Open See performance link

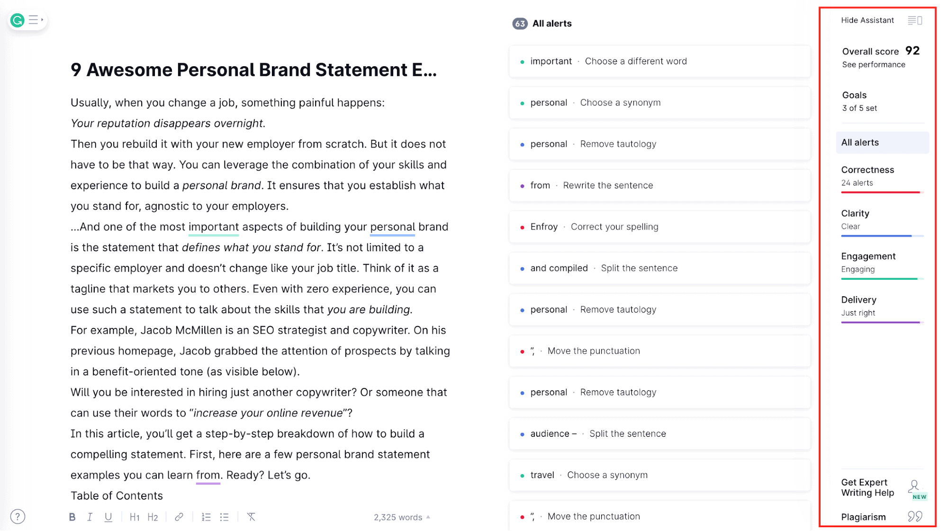[874, 64]
